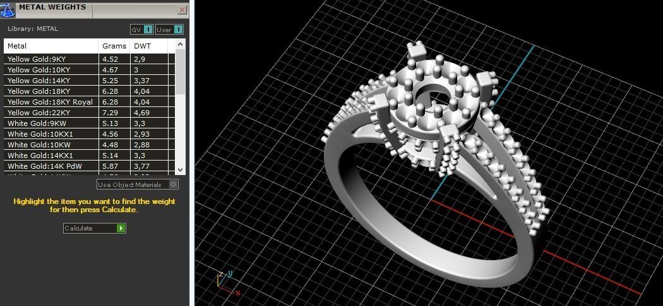Click the 5.87 grams value
This screenshot has width=663, height=306.
coord(110,166)
